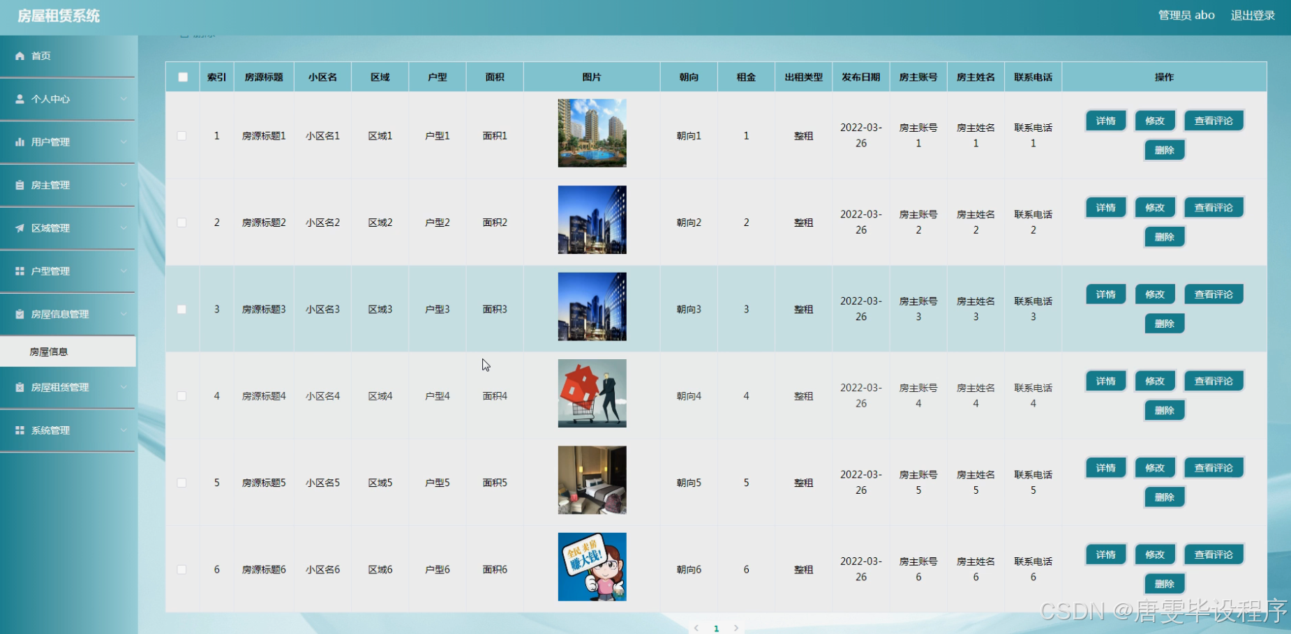Open the 系统管理 sidebar menu
This screenshot has width=1291, height=634.
[x=68, y=430]
